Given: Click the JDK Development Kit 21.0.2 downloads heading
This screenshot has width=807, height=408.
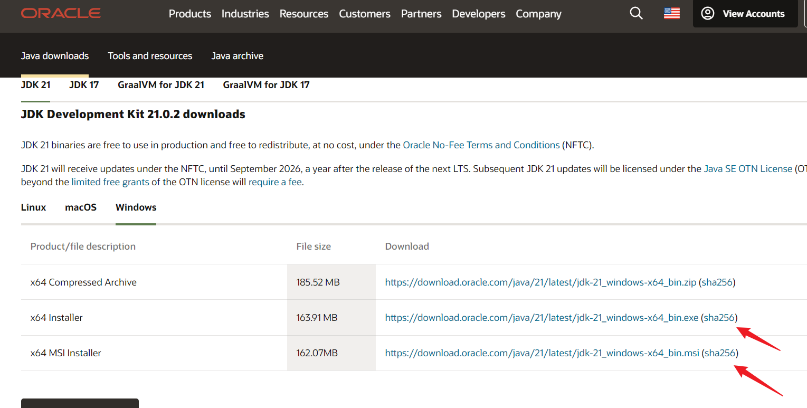Looking at the screenshot, I should [x=133, y=114].
